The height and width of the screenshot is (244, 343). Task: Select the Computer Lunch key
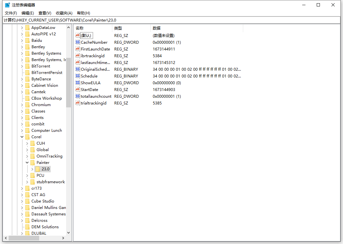tap(47, 131)
